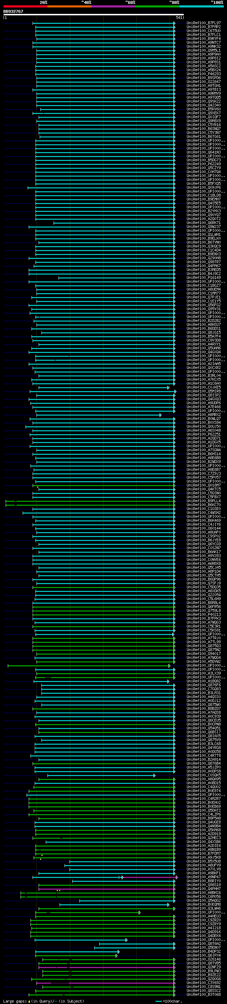This screenshot has height=1004, width=227.
Task: Open UniRef100_Q1LWH1 hit
Action: pyautogui.click(x=203, y=234)
